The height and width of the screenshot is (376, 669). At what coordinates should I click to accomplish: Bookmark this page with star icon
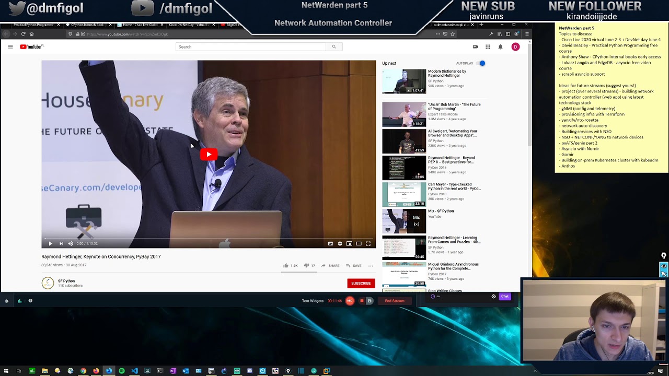(x=453, y=34)
